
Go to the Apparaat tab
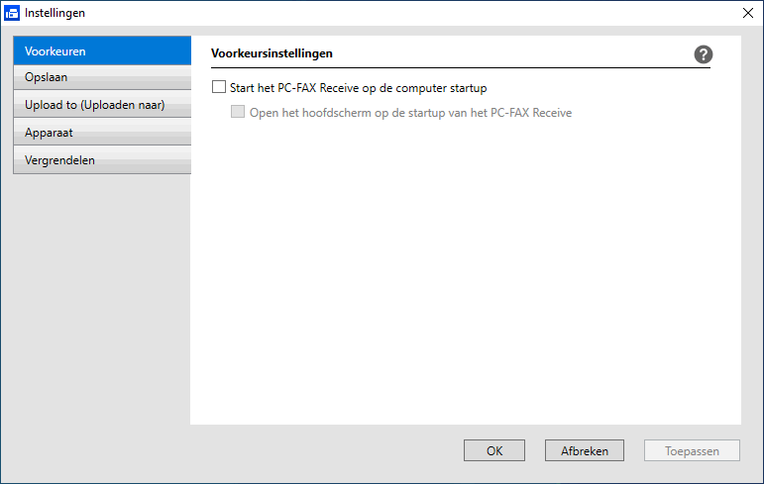[x=102, y=133]
